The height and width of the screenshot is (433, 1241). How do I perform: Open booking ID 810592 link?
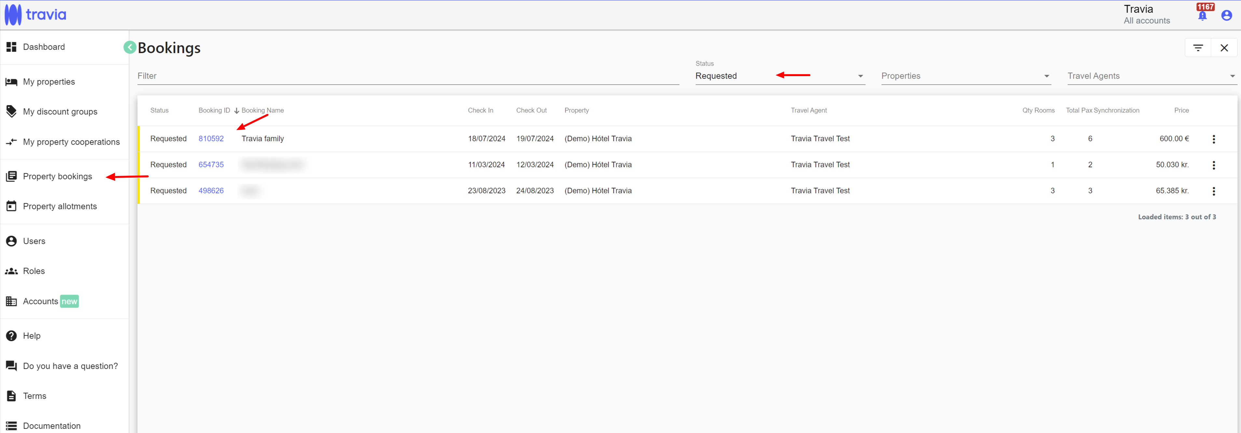211,139
